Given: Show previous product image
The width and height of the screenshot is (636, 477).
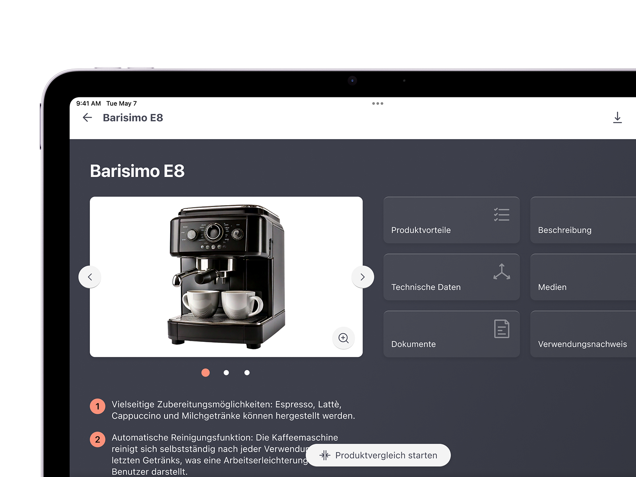Looking at the screenshot, I should [x=90, y=277].
